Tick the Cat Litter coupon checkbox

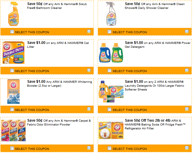[12, 71]
